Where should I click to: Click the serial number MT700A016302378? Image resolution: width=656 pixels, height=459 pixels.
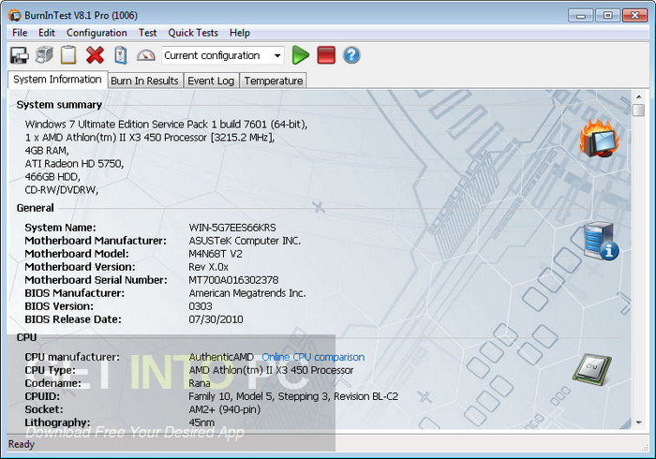coord(233,280)
